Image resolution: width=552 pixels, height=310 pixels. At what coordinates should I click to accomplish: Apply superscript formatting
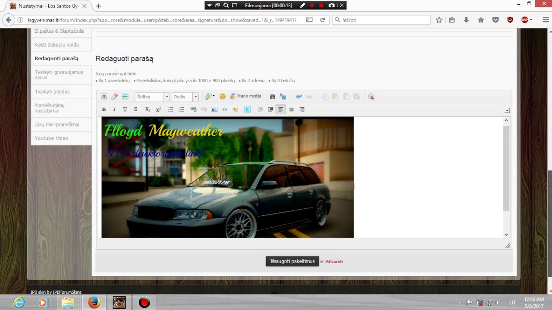(x=158, y=109)
